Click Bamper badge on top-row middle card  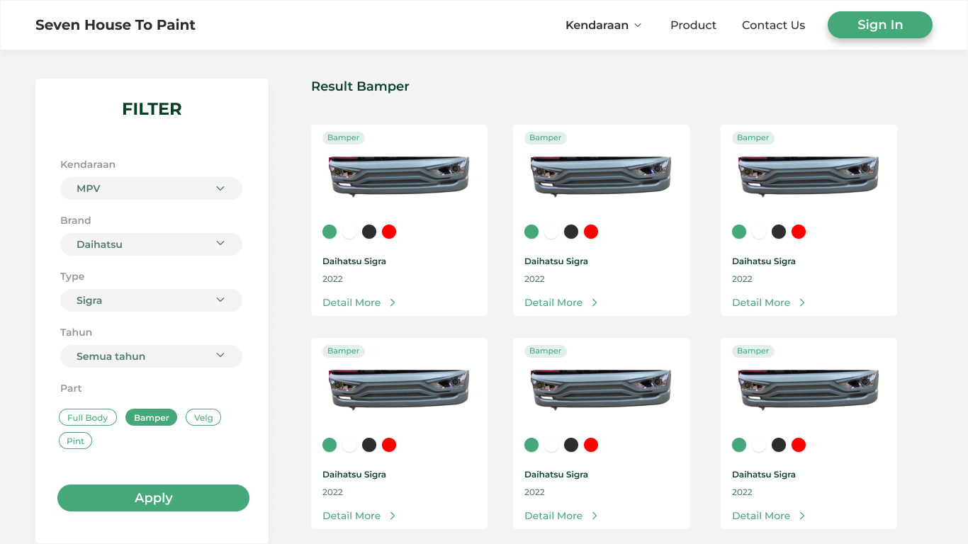(x=546, y=137)
